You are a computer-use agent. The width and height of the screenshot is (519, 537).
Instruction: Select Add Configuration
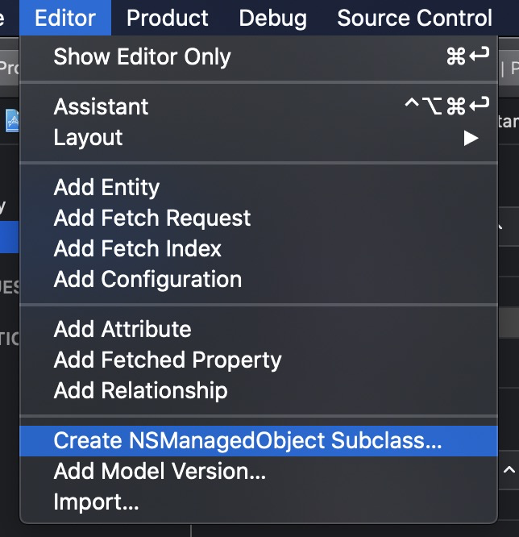(259, 279)
